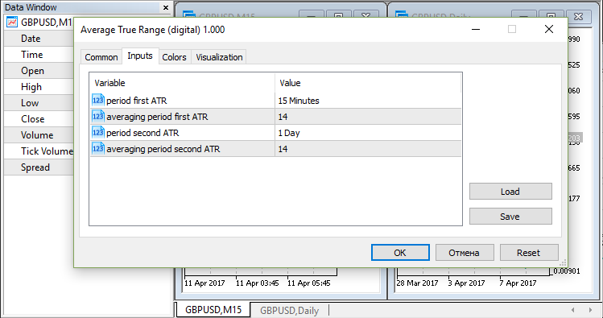Select the 'averaging period second ATR' label
The width and height of the screenshot is (603, 318).
163,149
